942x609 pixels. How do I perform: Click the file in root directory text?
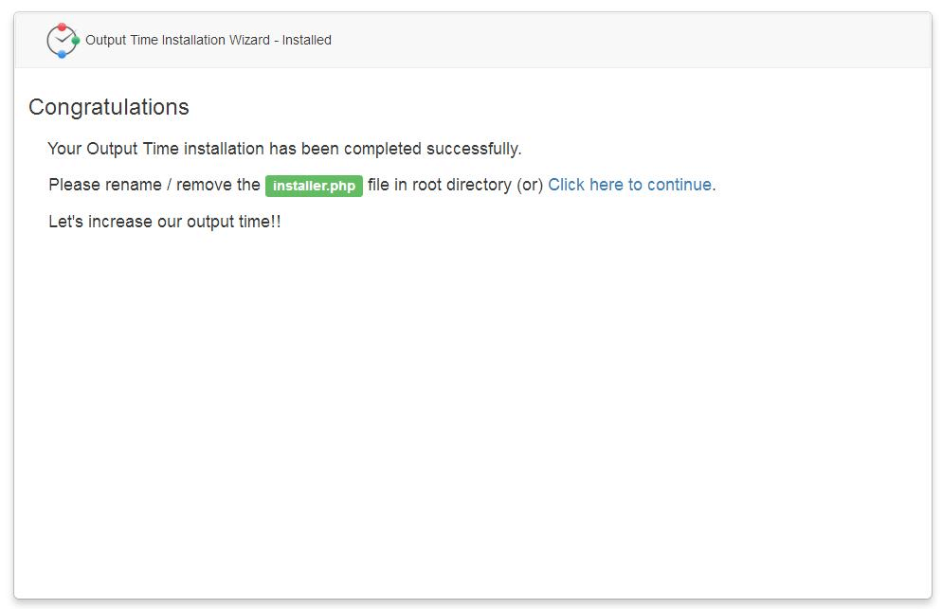(x=440, y=185)
